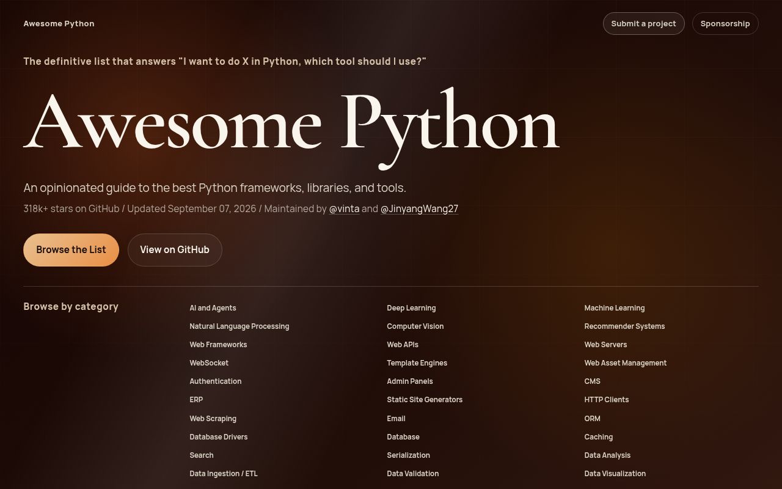Go to Natural Language Processing category

tap(239, 326)
